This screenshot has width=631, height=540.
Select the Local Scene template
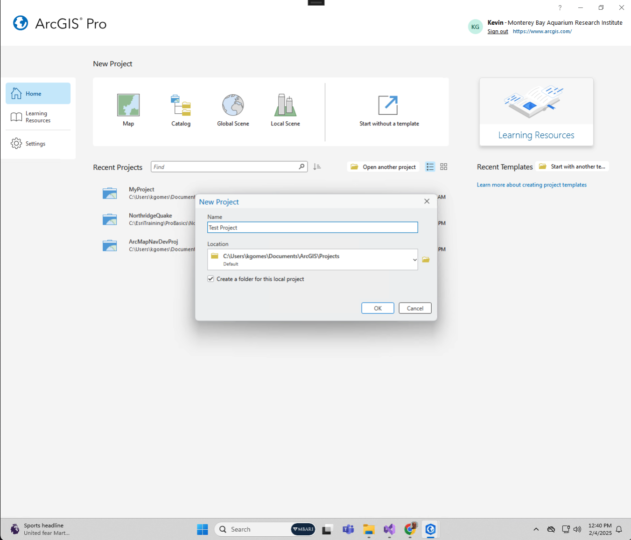[285, 105]
